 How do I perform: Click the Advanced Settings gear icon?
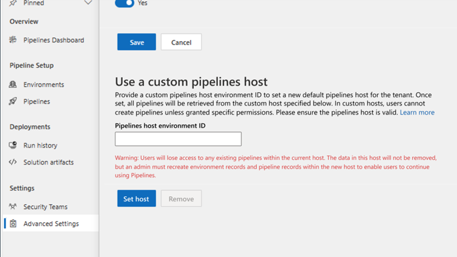click(x=13, y=223)
